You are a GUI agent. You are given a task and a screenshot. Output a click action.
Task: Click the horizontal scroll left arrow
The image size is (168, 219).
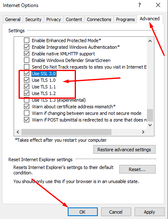click(18, 132)
